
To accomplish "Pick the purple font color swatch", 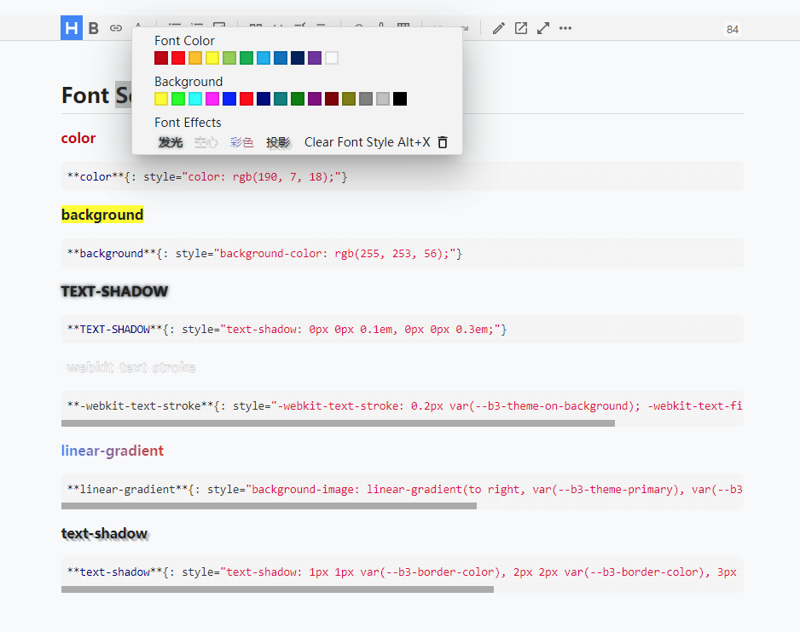I will [x=315, y=58].
